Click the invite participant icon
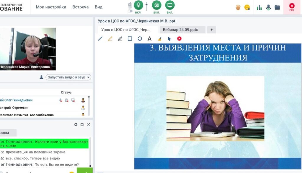302x173 pixels. tap(268, 7)
